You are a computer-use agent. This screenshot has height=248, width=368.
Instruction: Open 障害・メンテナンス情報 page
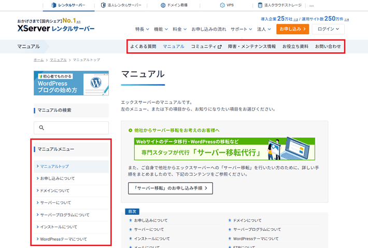(252, 47)
